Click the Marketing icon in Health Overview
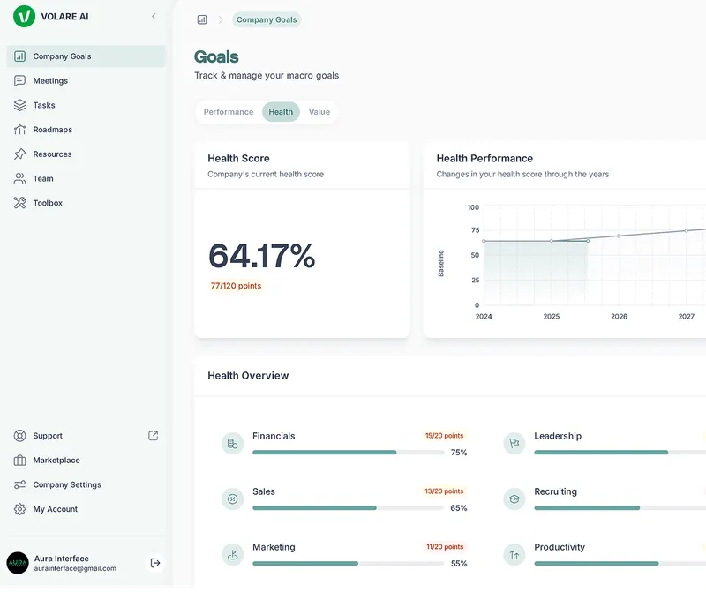Viewport: 706px width, 600px height. click(x=232, y=554)
